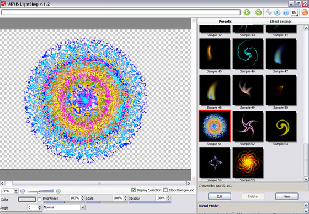Click canvas horizontal scrollbar right arrow
This screenshot has width=309, height=214.
189,183
